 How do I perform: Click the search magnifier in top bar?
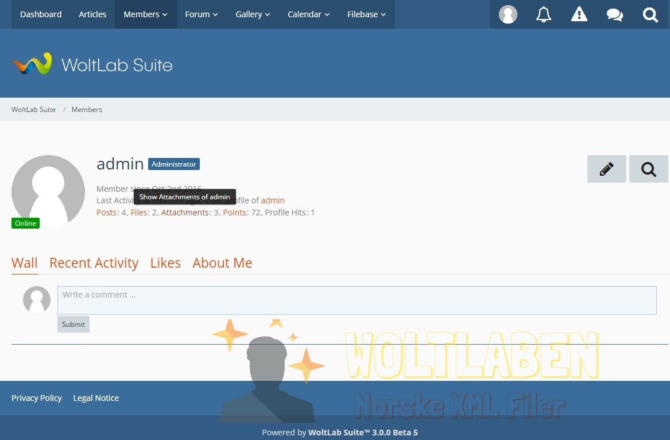(650, 14)
